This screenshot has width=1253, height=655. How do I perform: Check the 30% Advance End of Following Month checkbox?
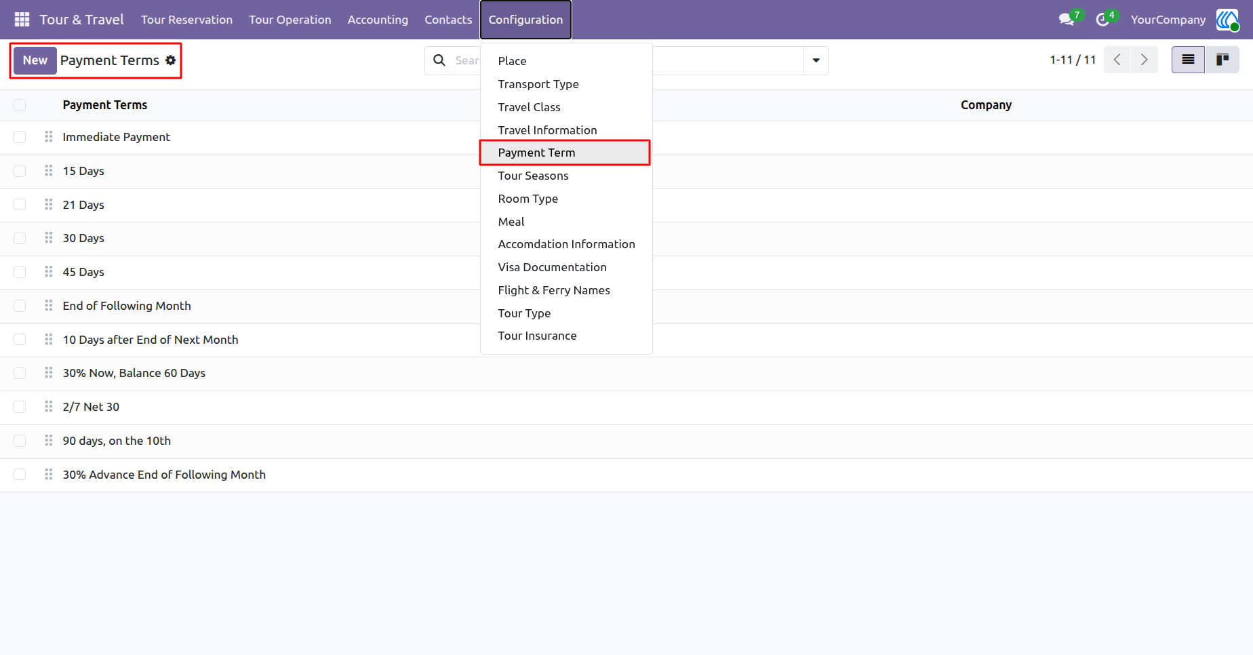20,475
